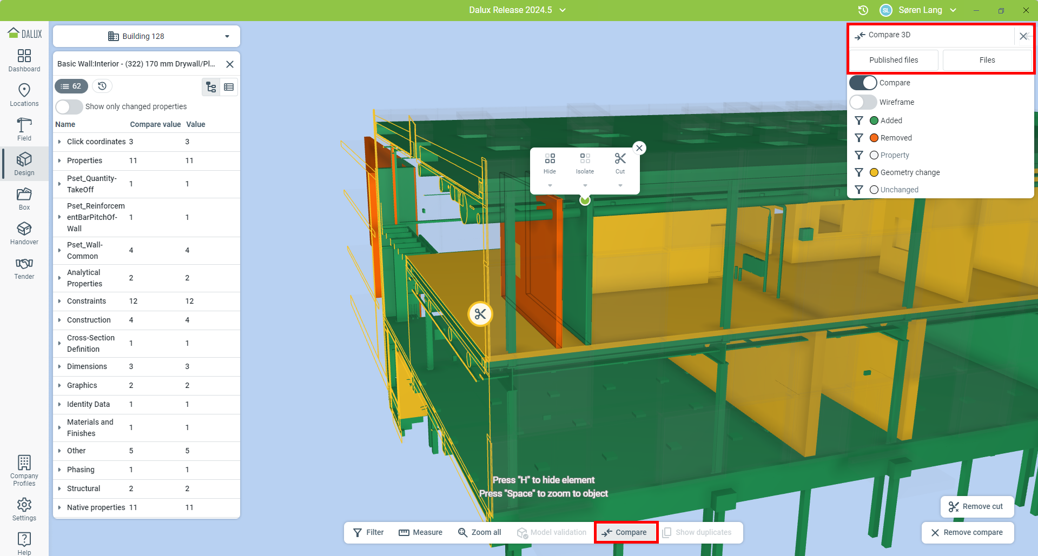Click the Tender handshake icon

click(24, 264)
